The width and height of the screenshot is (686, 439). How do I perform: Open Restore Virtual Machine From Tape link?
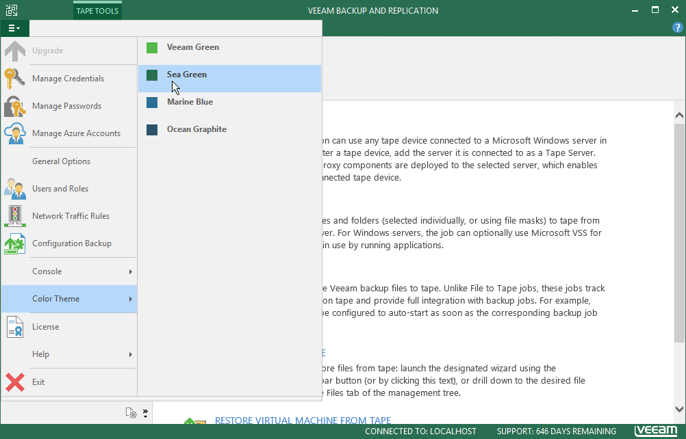pyautogui.click(x=303, y=421)
